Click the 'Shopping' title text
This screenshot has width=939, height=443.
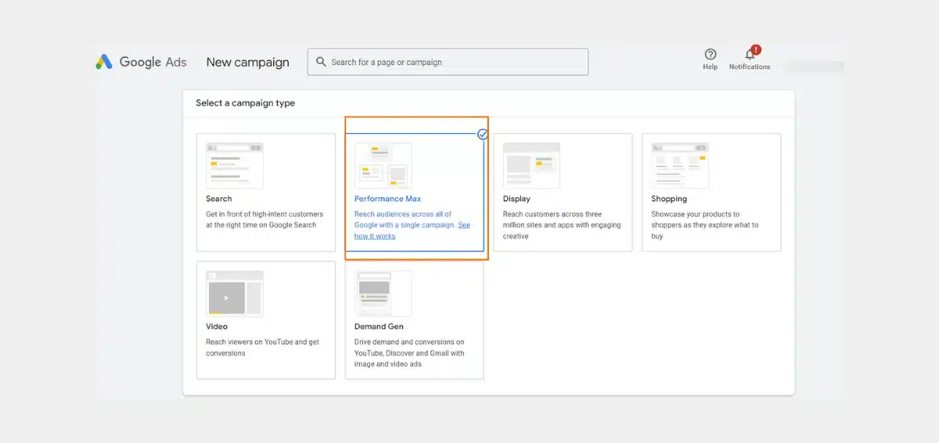(x=669, y=199)
